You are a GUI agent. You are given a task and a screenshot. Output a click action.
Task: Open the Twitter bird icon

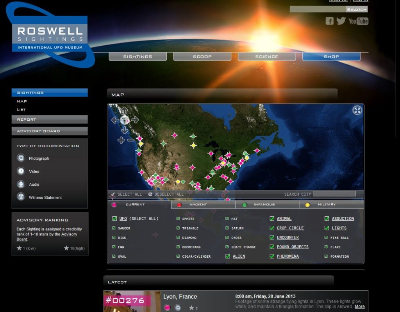click(341, 21)
